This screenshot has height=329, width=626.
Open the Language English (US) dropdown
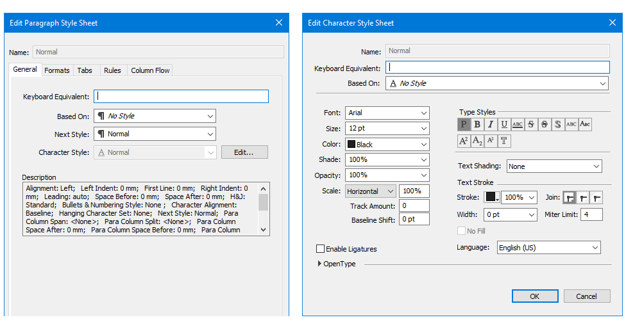click(x=548, y=247)
